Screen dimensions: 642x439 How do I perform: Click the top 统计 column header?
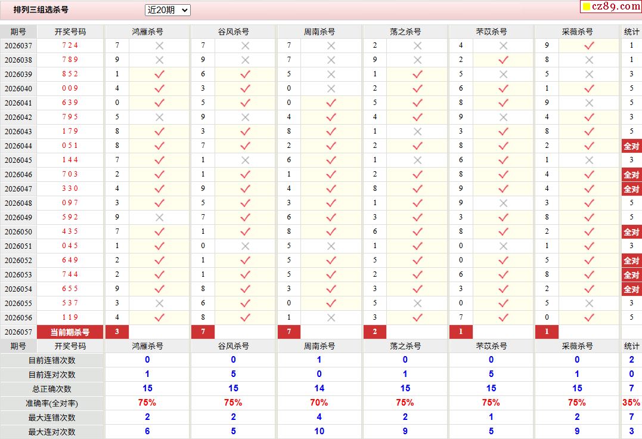(x=631, y=32)
